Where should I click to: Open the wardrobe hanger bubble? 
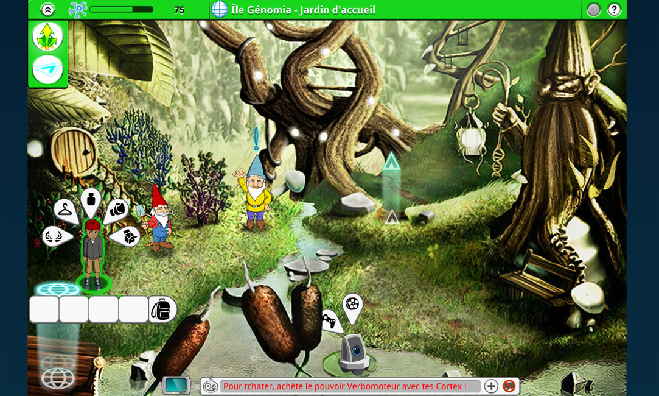point(65,210)
